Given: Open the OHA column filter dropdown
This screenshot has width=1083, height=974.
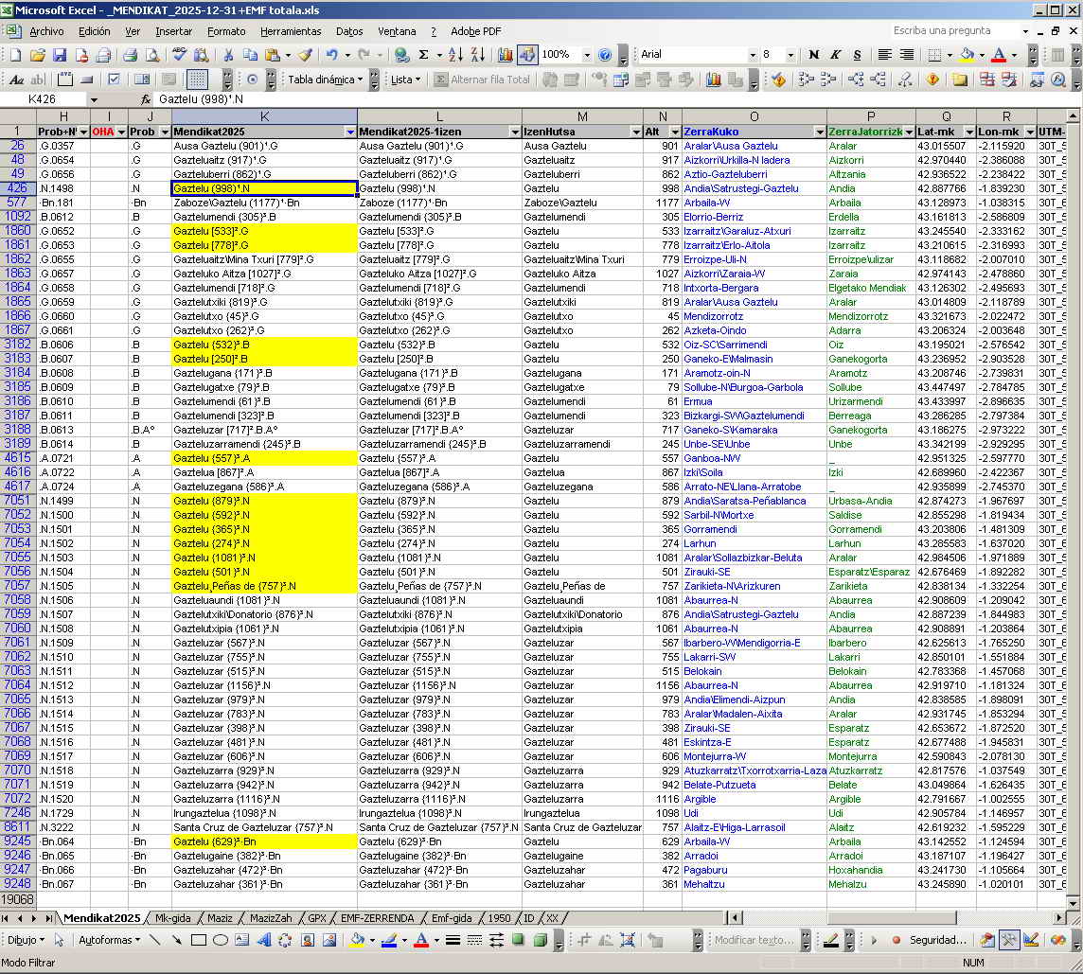Looking at the screenshot, I should (121, 132).
